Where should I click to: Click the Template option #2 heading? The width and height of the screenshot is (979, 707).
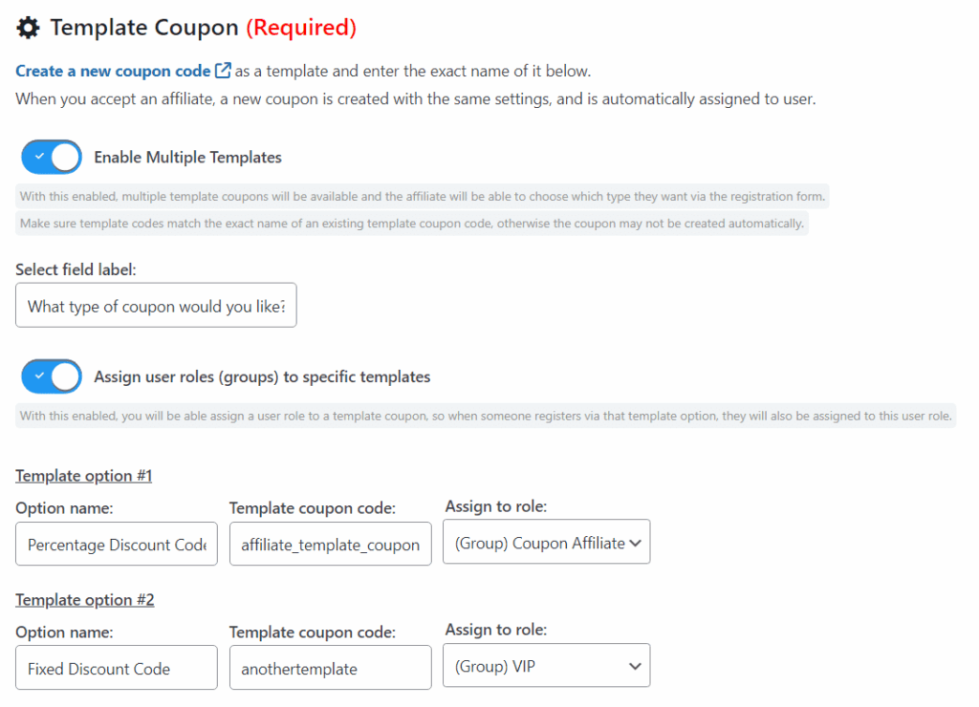coord(85,600)
